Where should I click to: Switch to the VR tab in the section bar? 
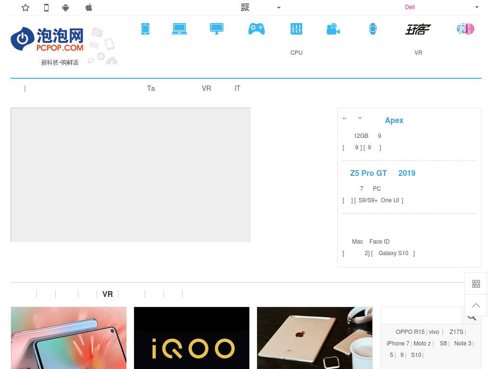(x=107, y=294)
